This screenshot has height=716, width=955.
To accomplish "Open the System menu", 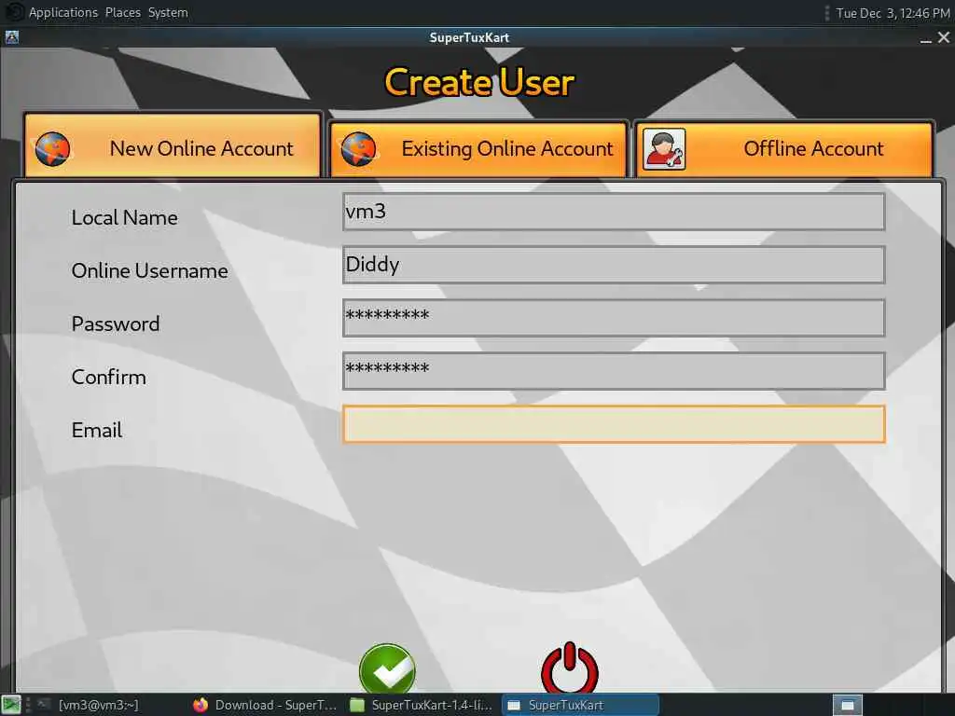I will click(168, 12).
